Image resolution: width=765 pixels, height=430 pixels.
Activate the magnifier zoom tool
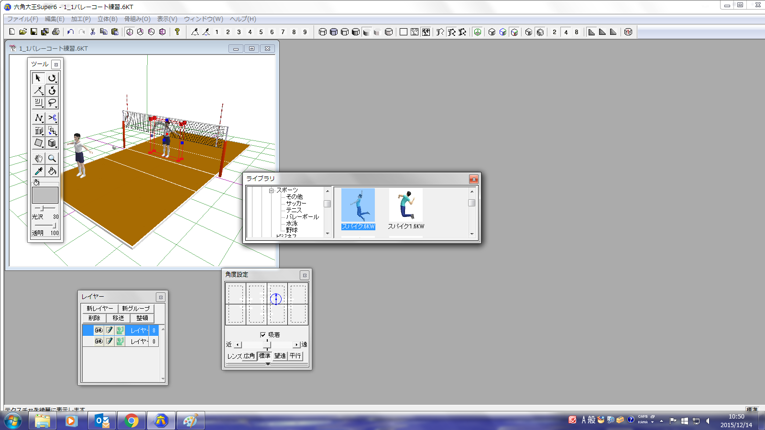tap(52, 158)
